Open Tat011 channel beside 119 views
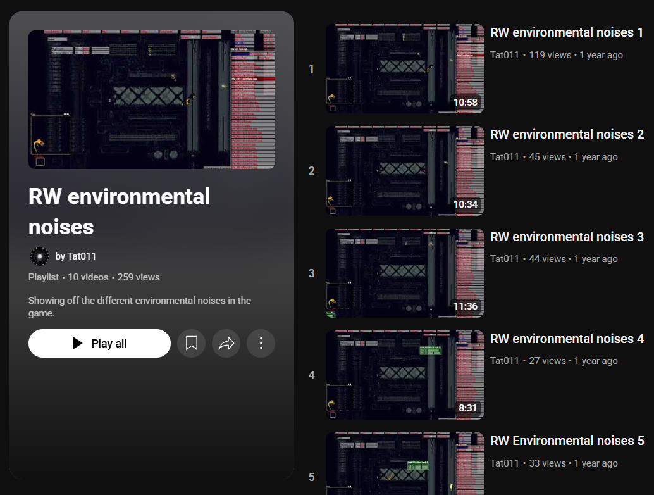This screenshot has width=654, height=495. [504, 55]
